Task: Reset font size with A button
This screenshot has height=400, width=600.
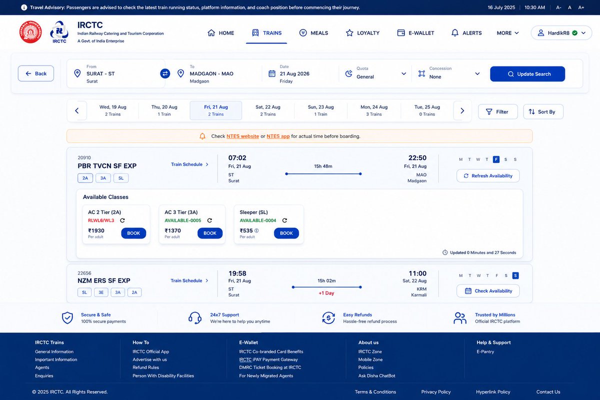Action: point(569,7)
